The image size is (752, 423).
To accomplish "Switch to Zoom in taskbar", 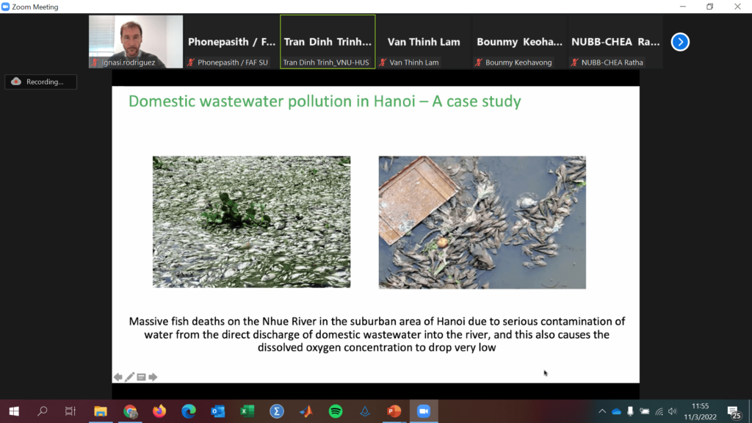I will [x=424, y=411].
